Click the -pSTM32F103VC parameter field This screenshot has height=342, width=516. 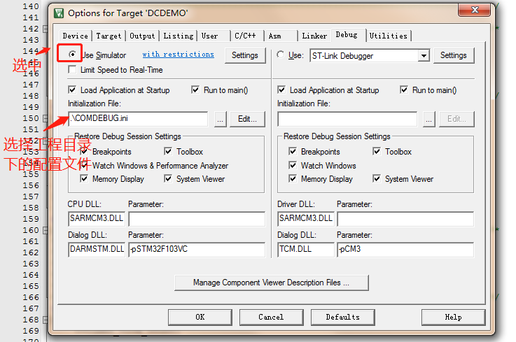coord(196,249)
